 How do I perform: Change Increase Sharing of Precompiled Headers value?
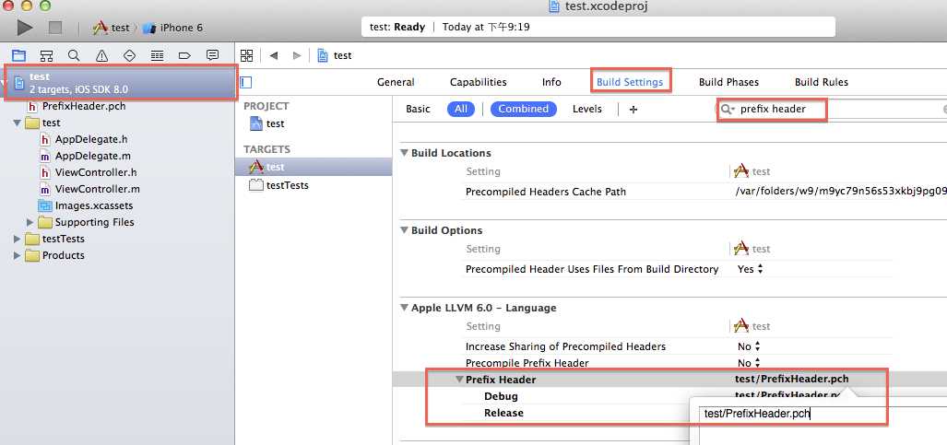click(x=749, y=346)
